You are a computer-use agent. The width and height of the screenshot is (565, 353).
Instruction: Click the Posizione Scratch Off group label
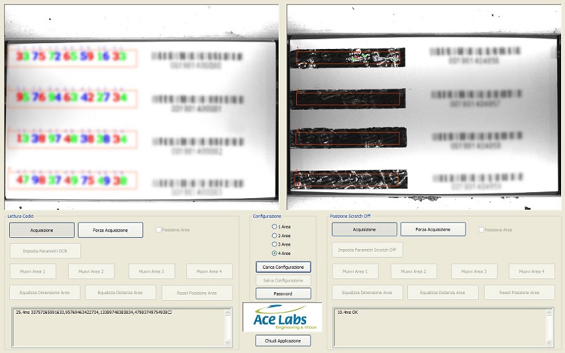click(x=351, y=216)
